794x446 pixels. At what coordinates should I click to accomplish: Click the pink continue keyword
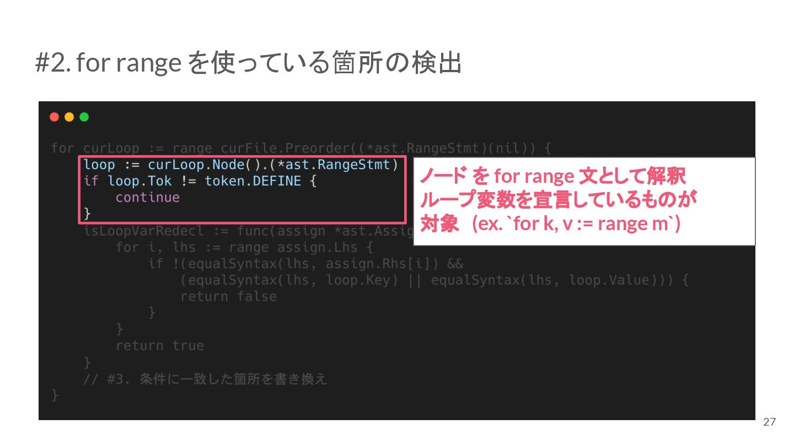click(x=147, y=197)
